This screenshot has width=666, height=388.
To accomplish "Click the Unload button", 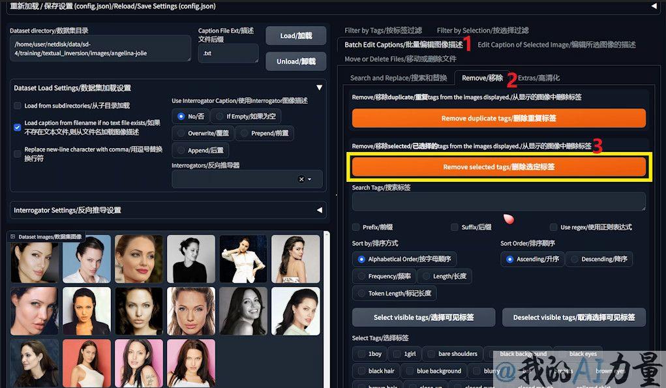I will (295, 61).
